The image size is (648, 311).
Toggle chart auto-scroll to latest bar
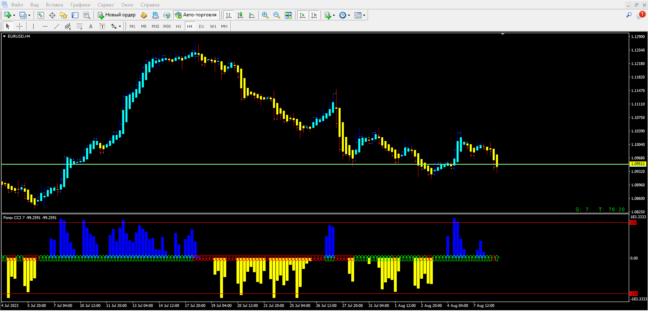tap(302, 15)
